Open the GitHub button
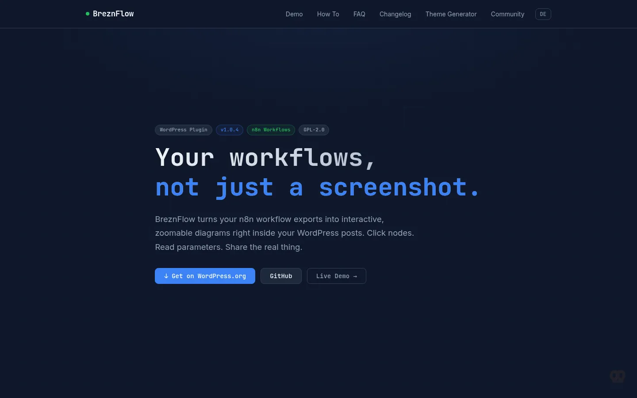The width and height of the screenshot is (637, 398). [281, 276]
